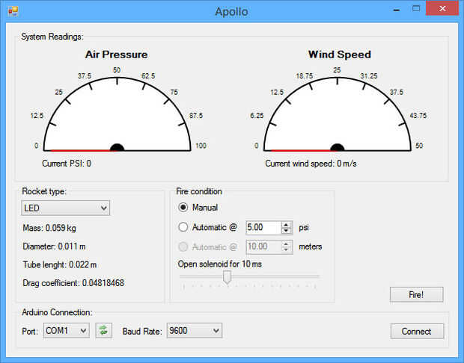
Task: Click the Drag coefficient: 0.04818468 label
Action: 73,283
